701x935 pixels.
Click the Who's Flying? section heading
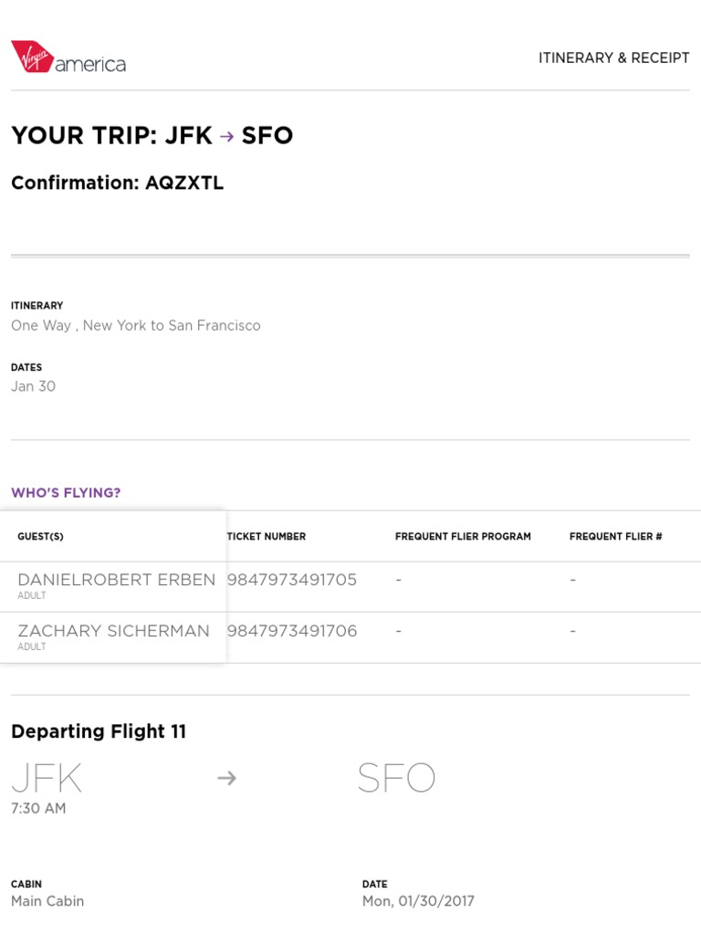(66, 493)
